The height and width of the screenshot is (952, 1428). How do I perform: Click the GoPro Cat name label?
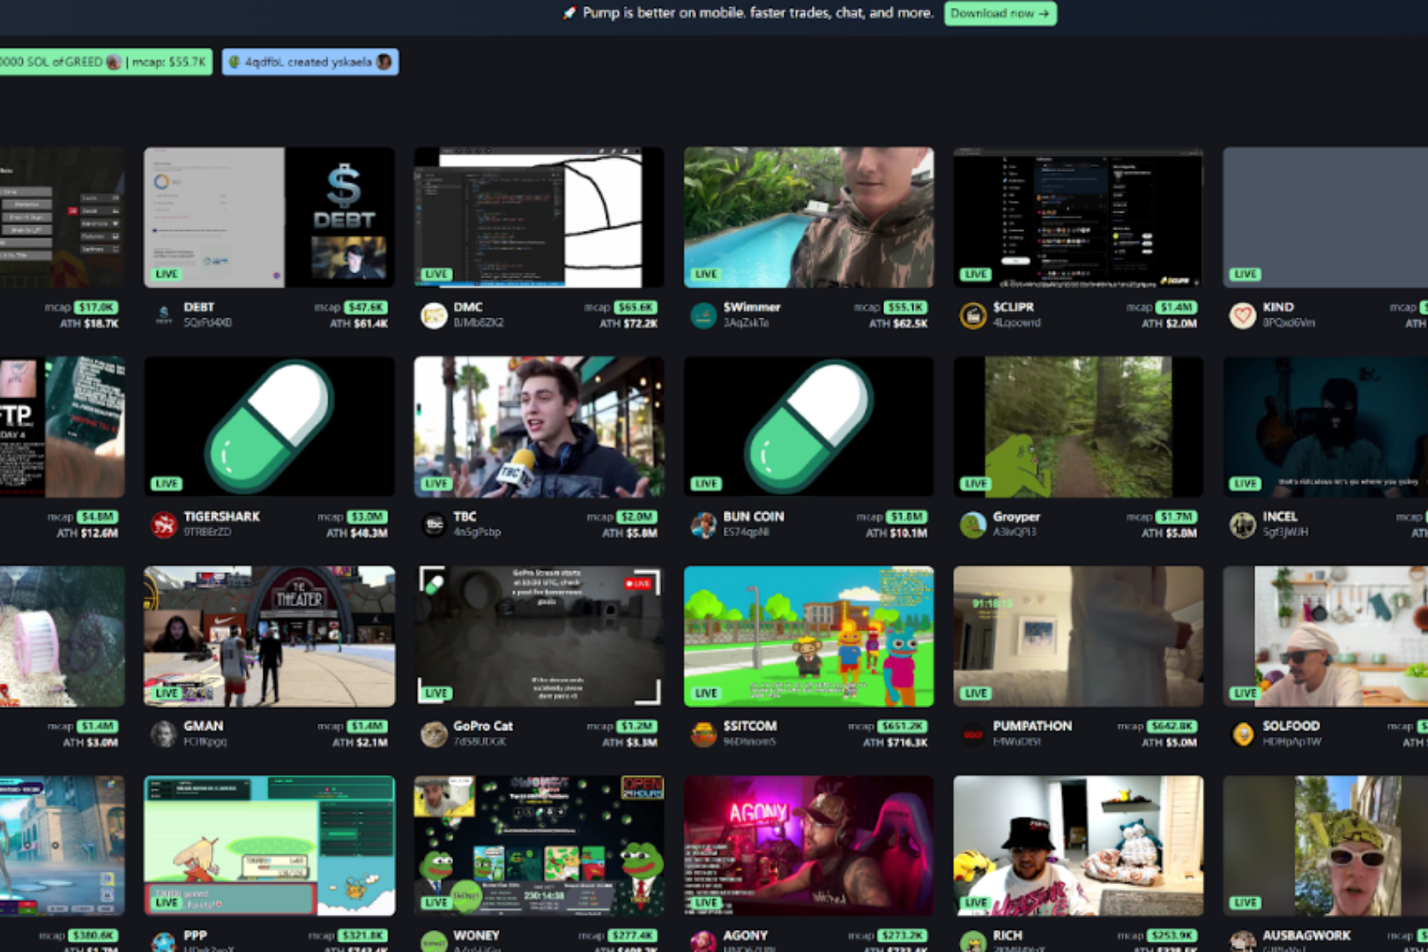(483, 726)
